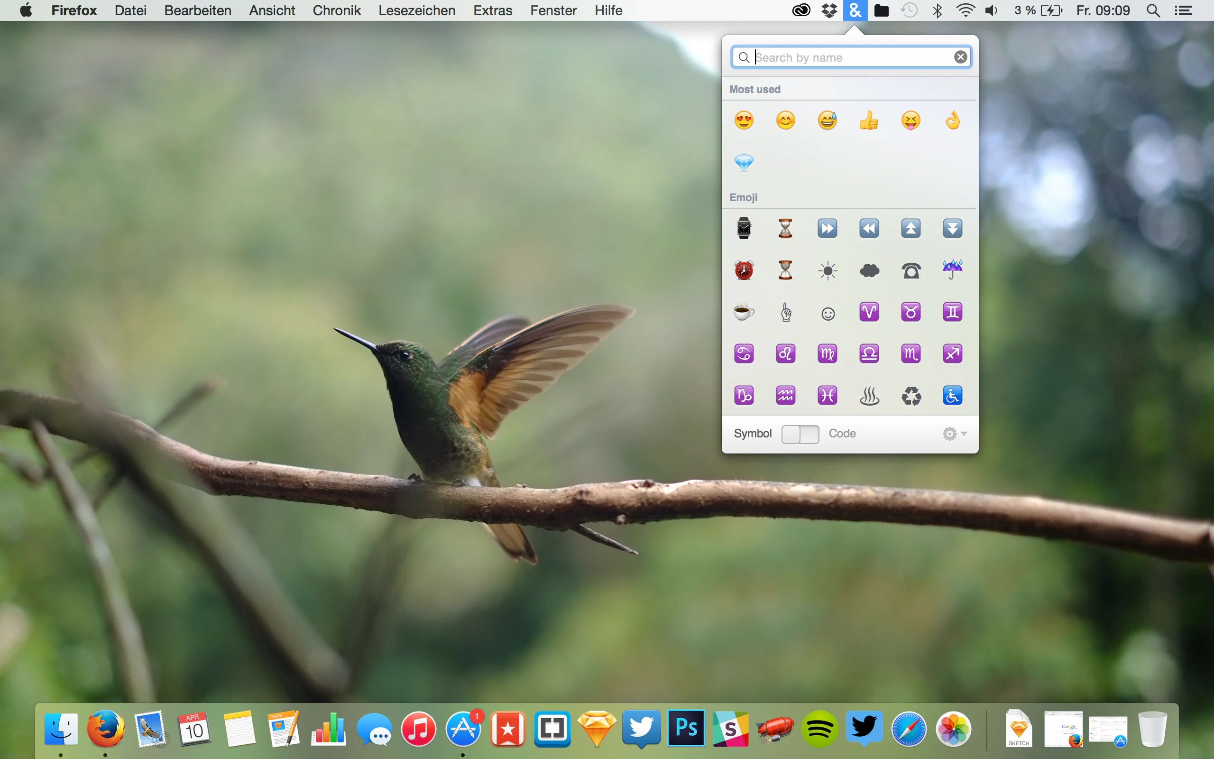Click the fast-forward double arrow emoji

(x=827, y=229)
